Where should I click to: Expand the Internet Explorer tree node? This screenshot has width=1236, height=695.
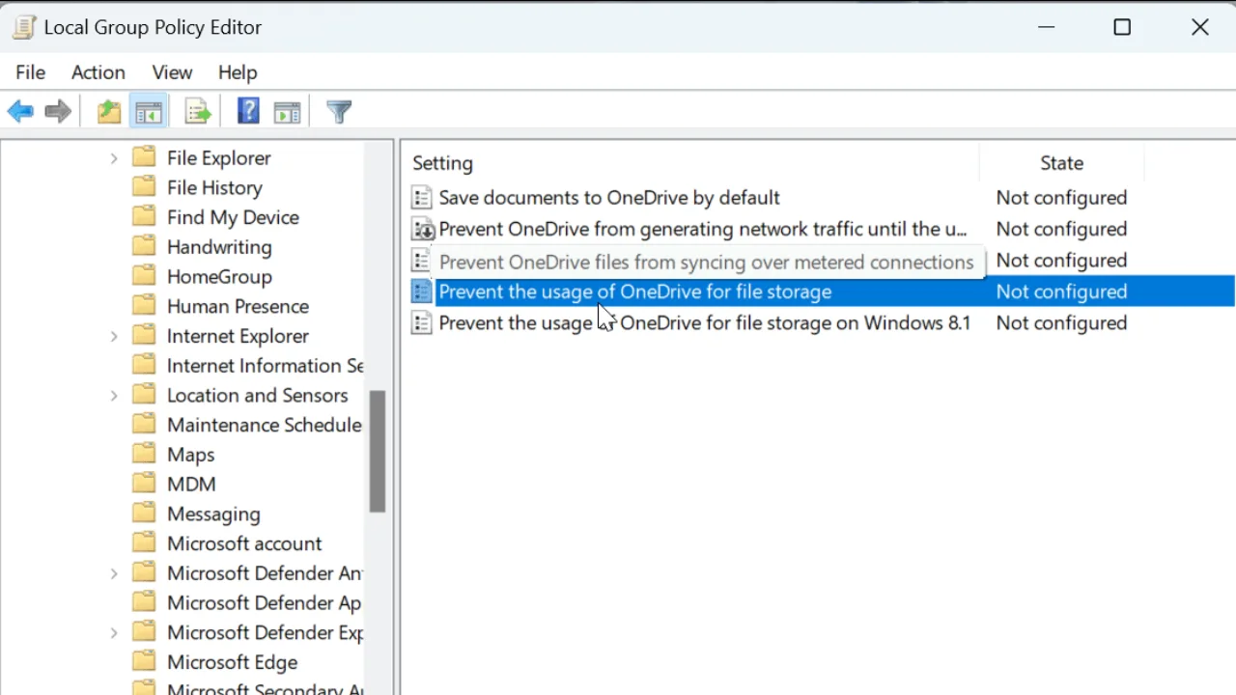click(x=113, y=335)
